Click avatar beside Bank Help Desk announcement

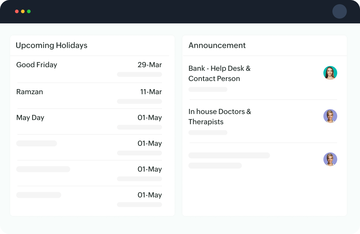pos(330,73)
